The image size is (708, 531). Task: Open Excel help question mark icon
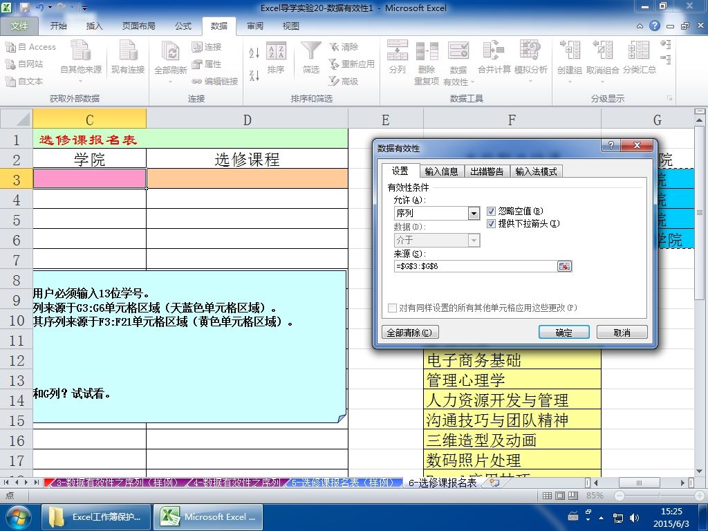point(654,26)
